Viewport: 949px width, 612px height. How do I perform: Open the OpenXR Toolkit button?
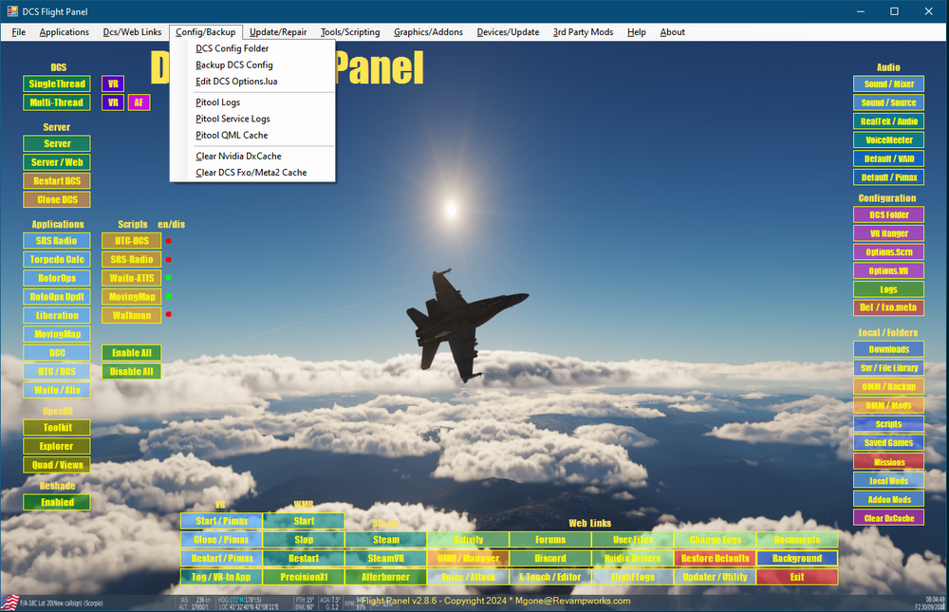(57, 428)
